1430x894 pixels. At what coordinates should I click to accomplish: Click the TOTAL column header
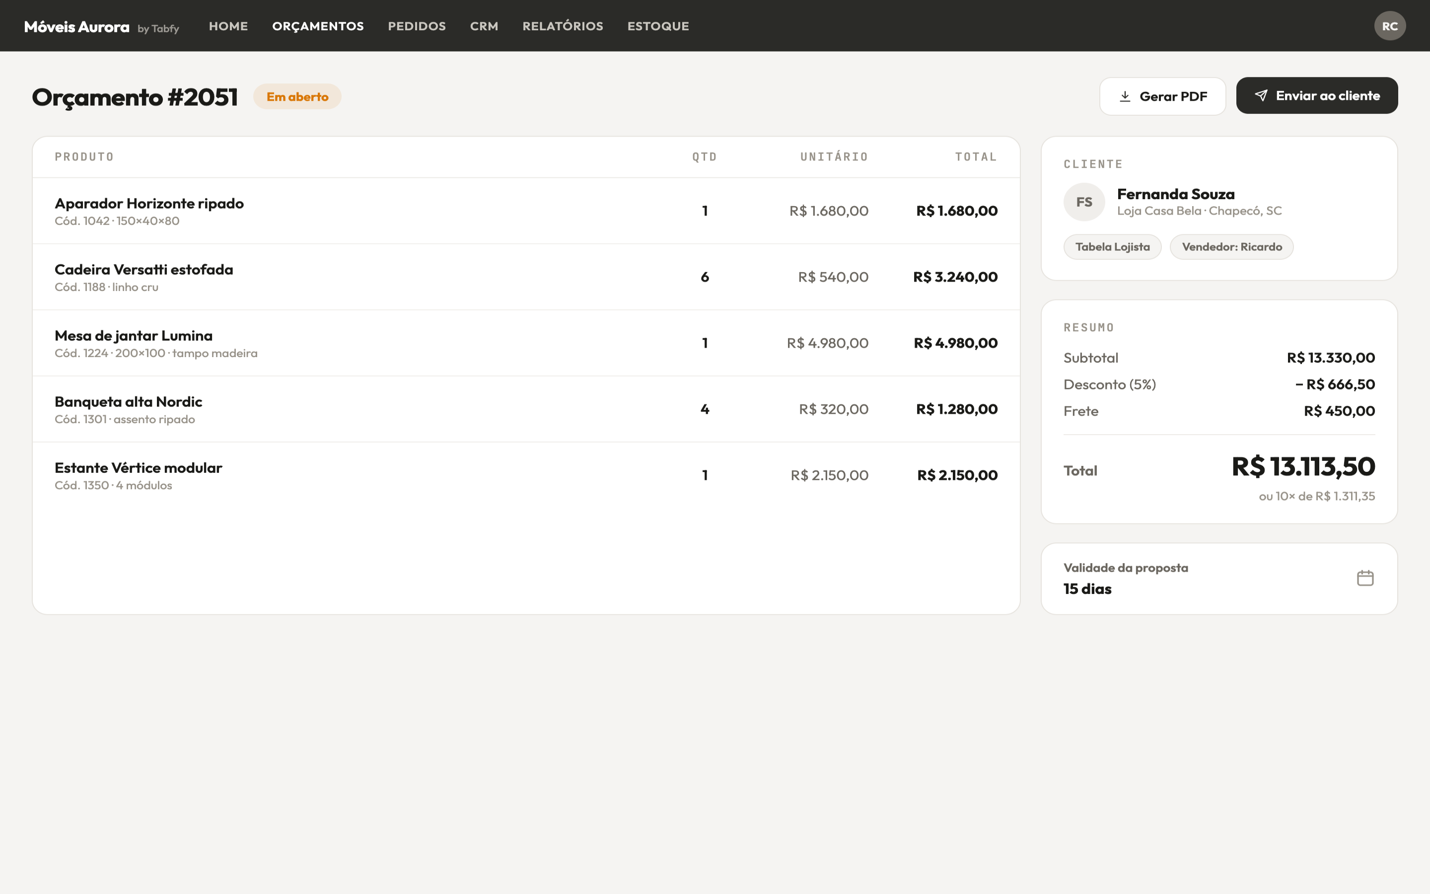[976, 156]
